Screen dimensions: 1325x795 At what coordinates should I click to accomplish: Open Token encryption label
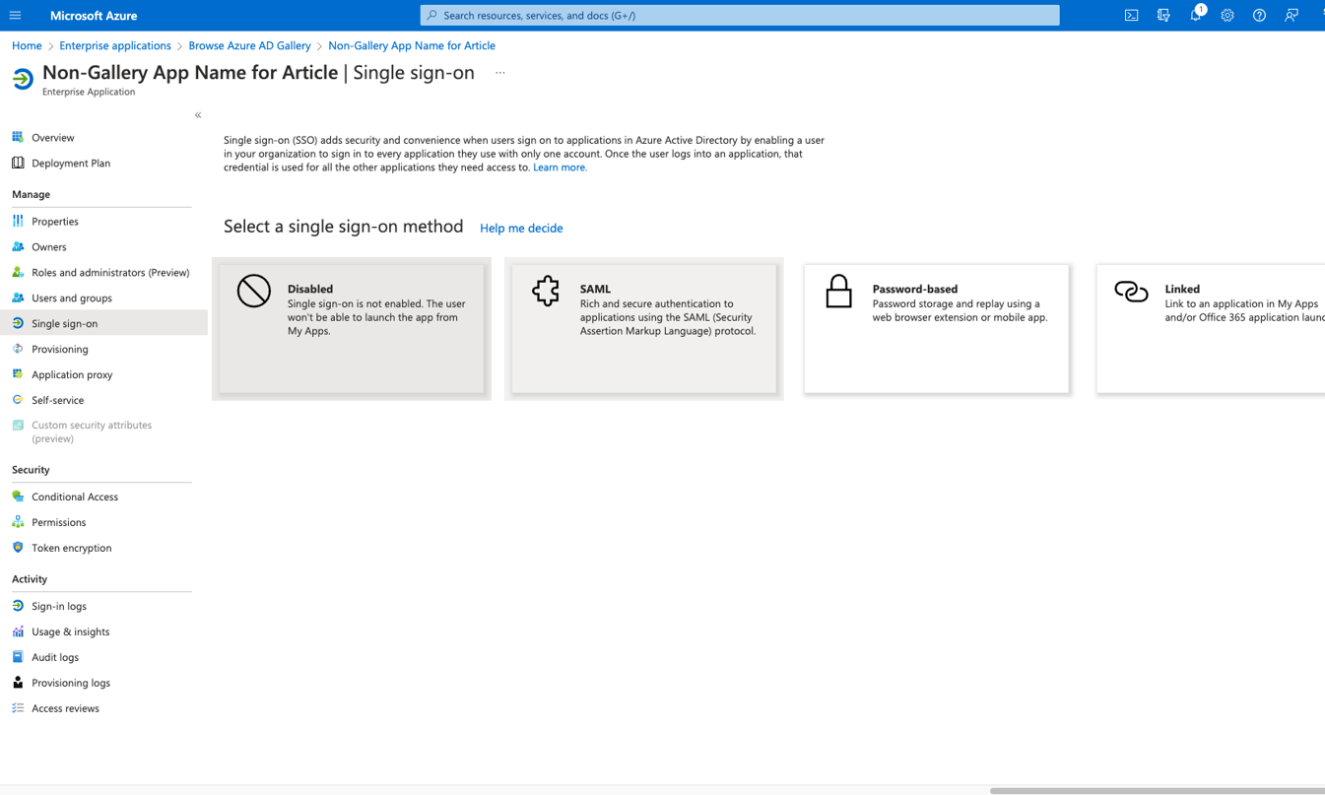coord(72,548)
